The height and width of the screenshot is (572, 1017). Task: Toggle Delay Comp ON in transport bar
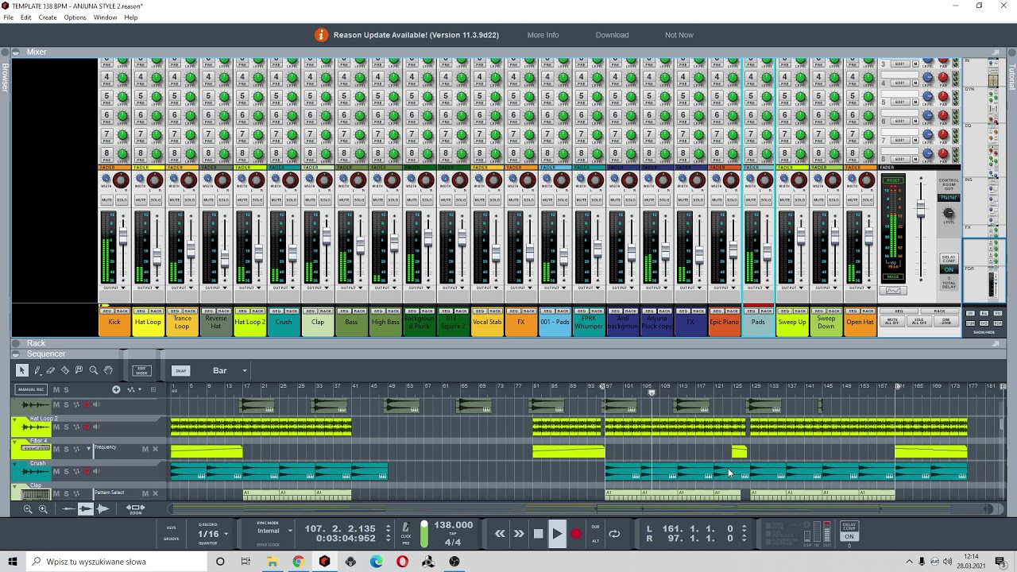tap(849, 536)
